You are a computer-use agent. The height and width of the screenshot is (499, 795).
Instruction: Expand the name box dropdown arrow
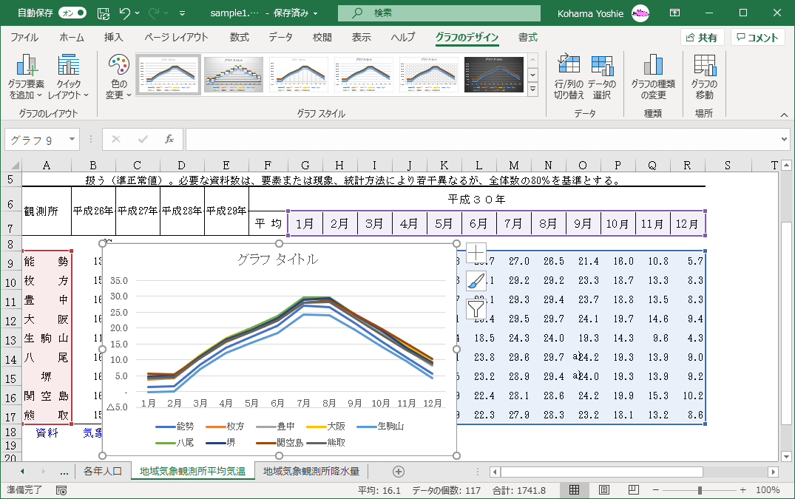click(x=72, y=139)
